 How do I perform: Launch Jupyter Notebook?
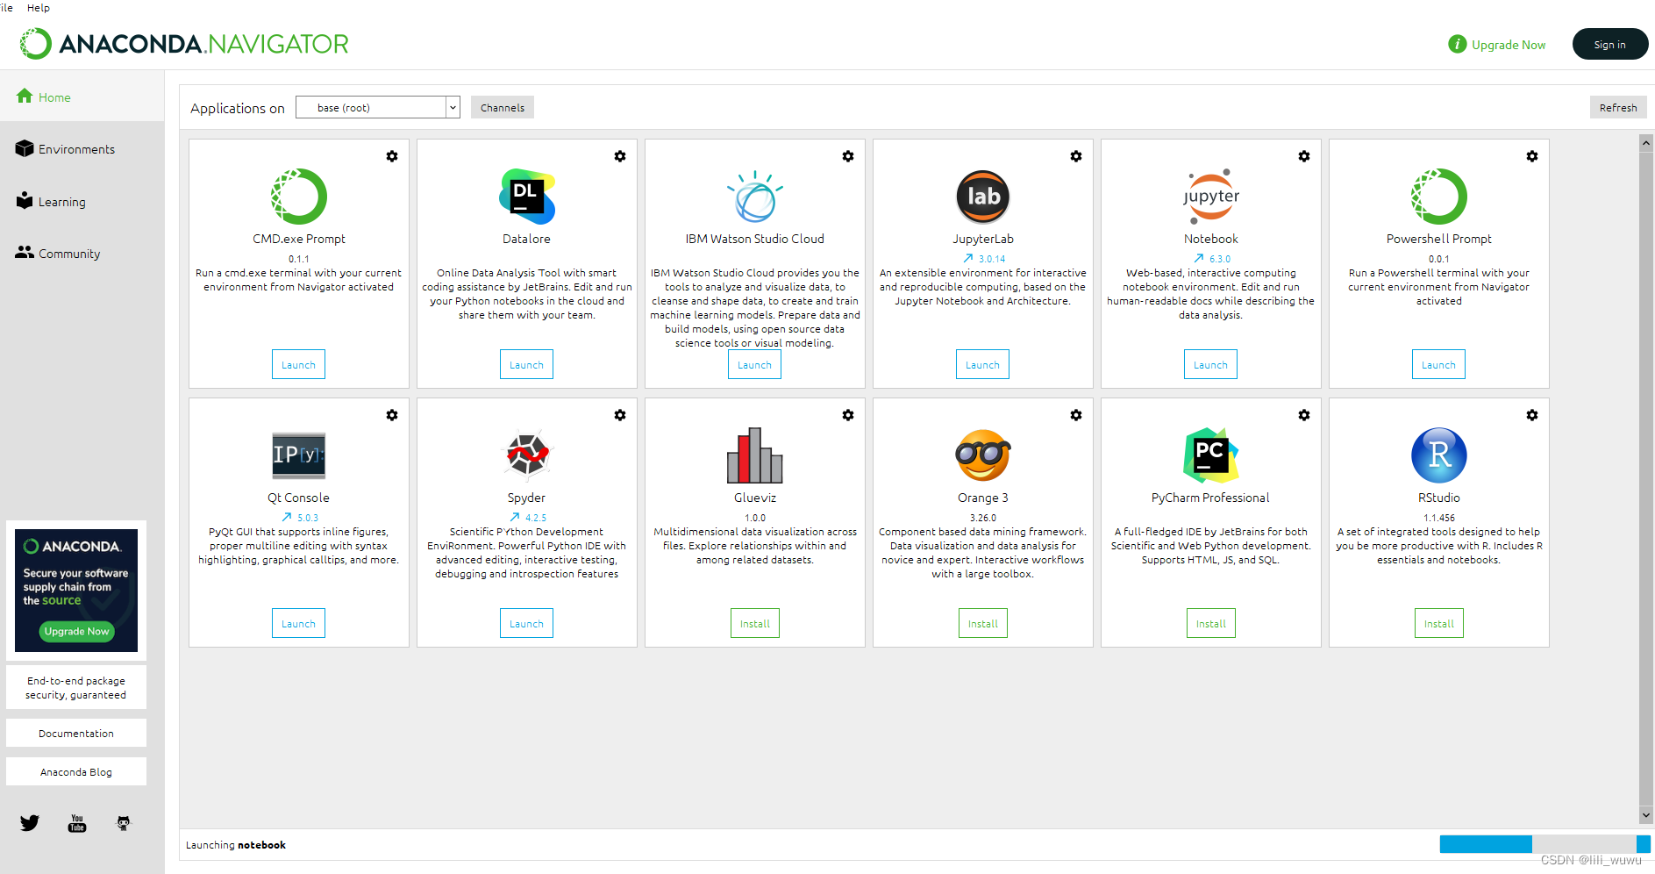[1211, 364]
